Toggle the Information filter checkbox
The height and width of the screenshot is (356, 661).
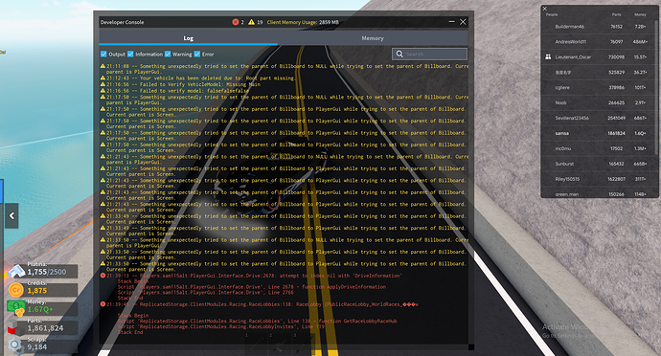click(130, 54)
